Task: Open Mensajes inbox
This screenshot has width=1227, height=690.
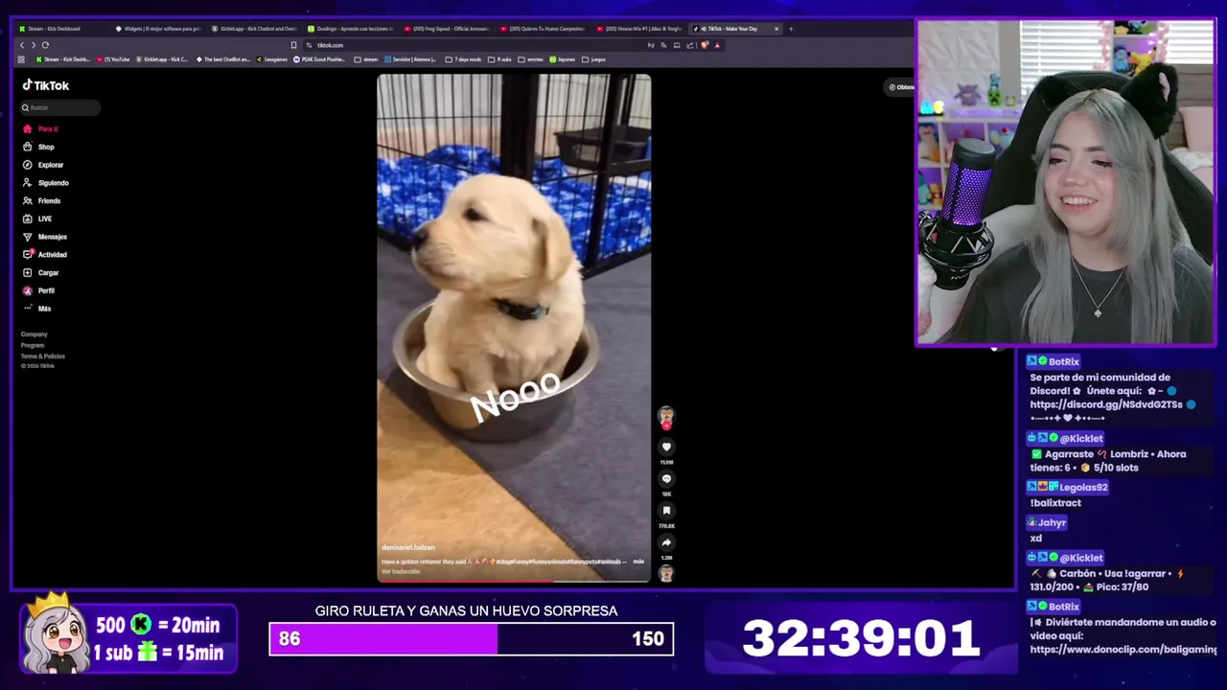Action: (44, 237)
